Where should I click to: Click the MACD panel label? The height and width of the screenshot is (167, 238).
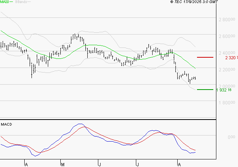coord(6,124)
